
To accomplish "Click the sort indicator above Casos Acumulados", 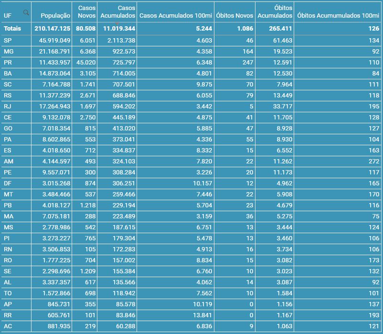I will coord(117,23).
